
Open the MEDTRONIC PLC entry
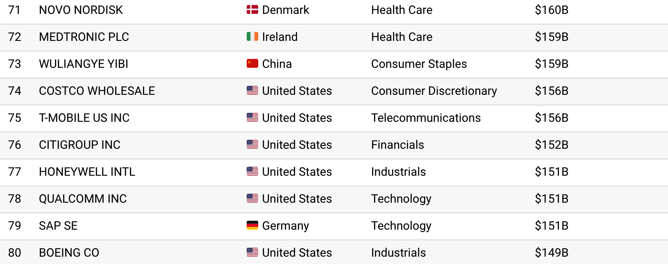[x=84, y=37]
